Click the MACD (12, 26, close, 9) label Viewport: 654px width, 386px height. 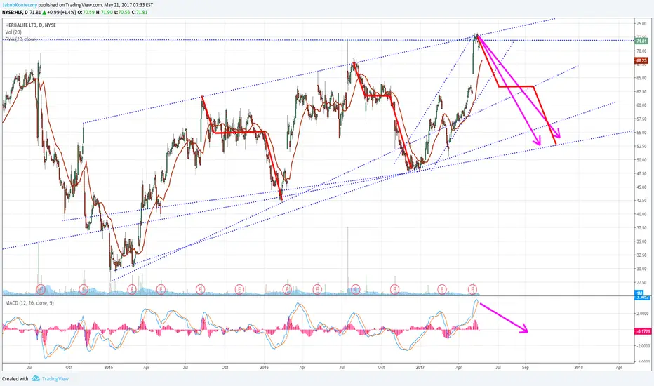29,303
